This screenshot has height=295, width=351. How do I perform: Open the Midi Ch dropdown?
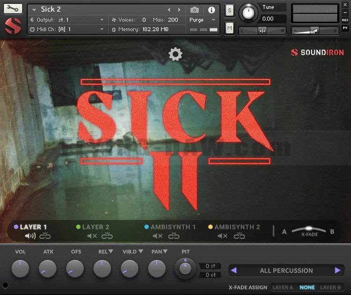point(102,29)
